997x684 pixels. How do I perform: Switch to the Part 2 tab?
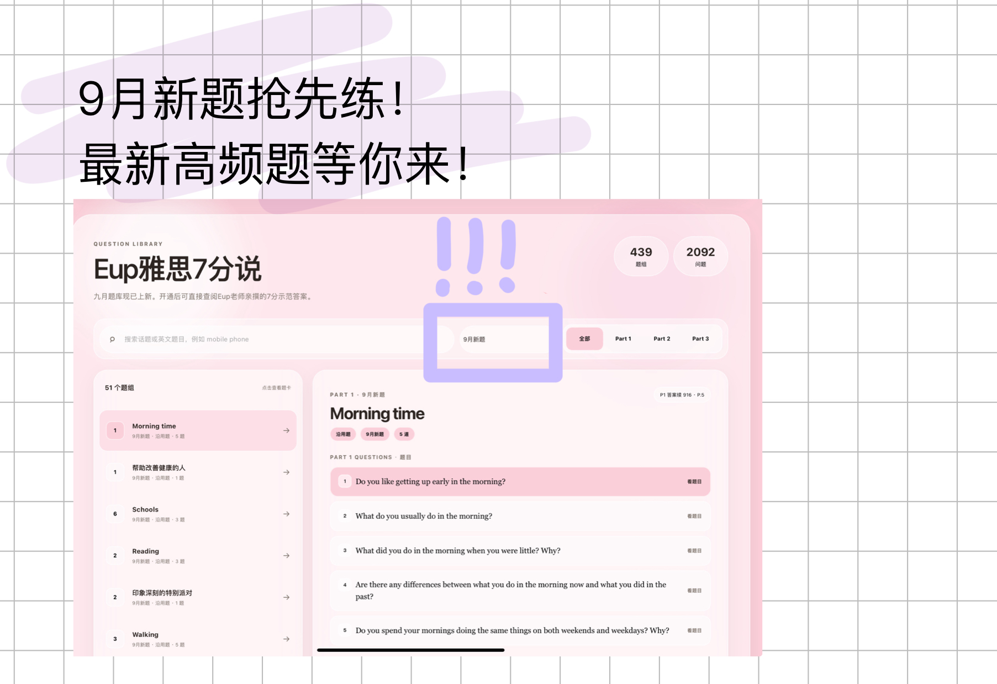662,339
